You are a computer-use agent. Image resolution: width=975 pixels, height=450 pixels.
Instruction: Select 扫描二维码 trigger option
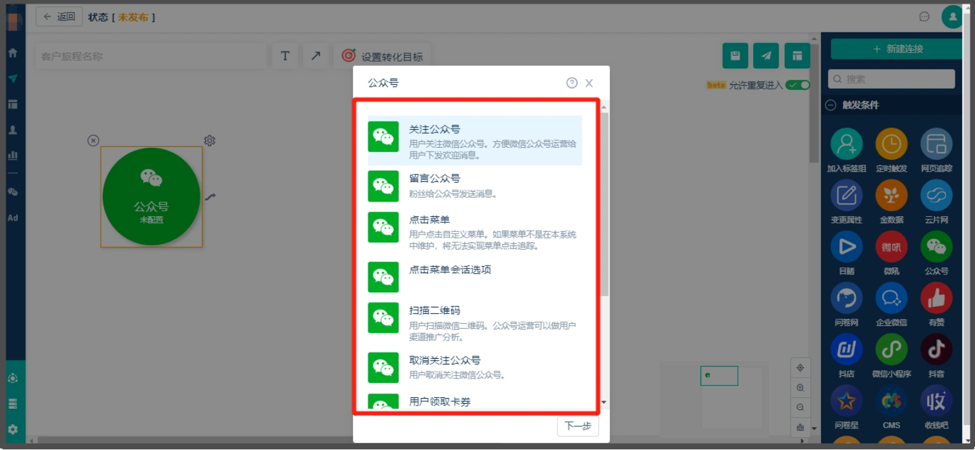point(475,323)
